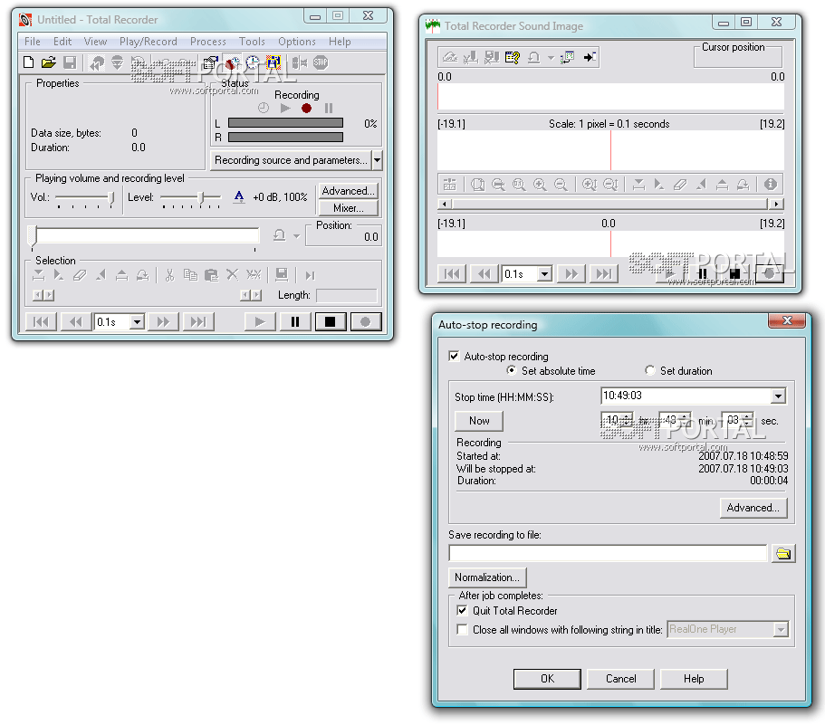Image resolution: width=825 pixels, height=725 pixels.
Task: Click the black arrow dock icon in Sound Image
Action: [590, 57]
